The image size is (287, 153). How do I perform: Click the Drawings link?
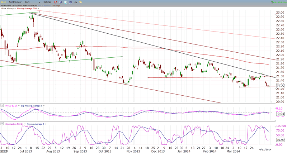56,5
